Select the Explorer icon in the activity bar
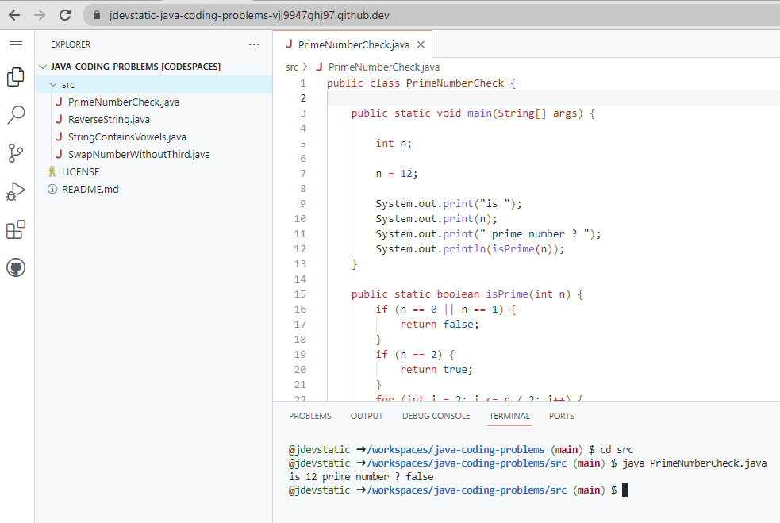 15,77
